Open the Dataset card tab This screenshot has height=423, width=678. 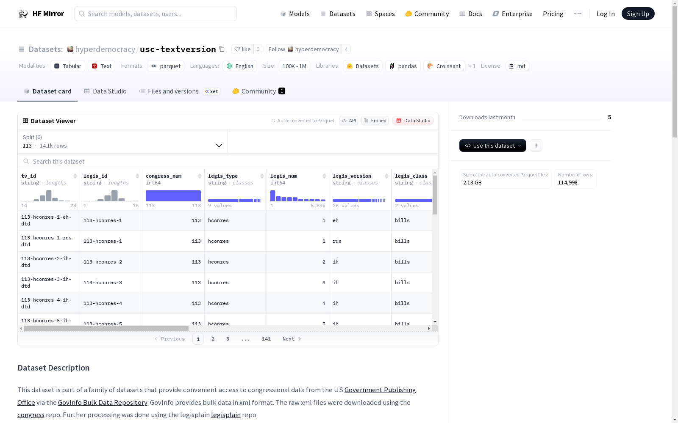(47, 91)
